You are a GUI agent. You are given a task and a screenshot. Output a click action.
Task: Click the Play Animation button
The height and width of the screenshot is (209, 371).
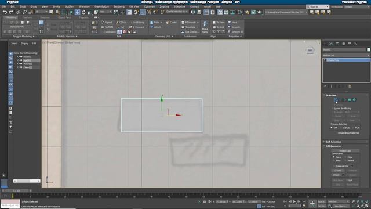(x=294, y=201)
